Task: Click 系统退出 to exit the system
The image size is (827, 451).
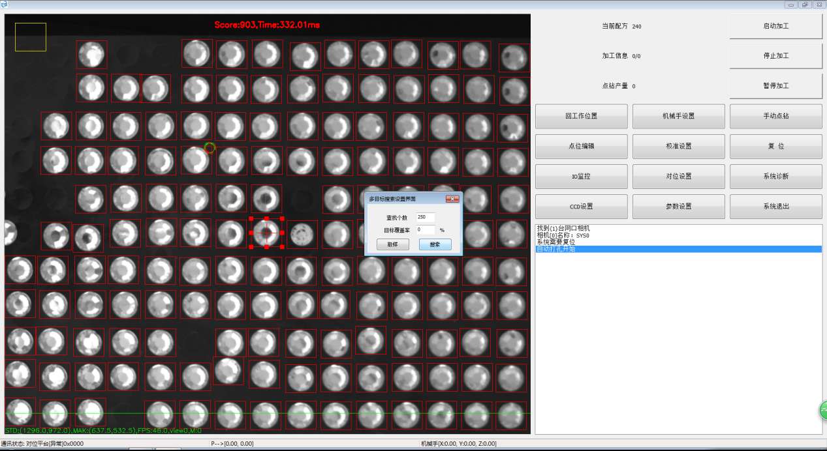Action: (775, 206)
